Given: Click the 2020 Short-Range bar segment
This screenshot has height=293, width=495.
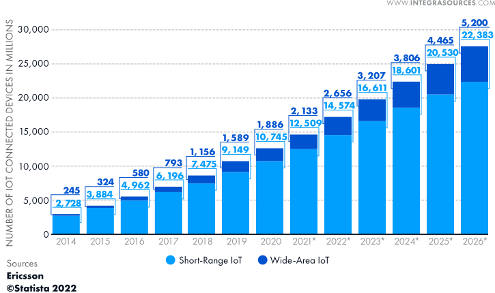Looking at the screenshot, I should click(x=270, y=198).
